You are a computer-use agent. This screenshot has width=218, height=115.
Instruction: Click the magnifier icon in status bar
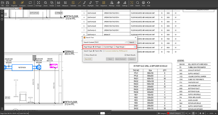186,113
